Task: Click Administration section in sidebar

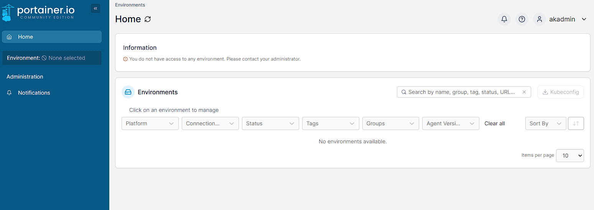Action: point(25,77)
